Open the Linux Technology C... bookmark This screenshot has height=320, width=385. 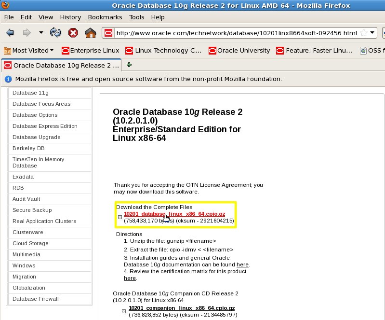click(x=163, y=51)
